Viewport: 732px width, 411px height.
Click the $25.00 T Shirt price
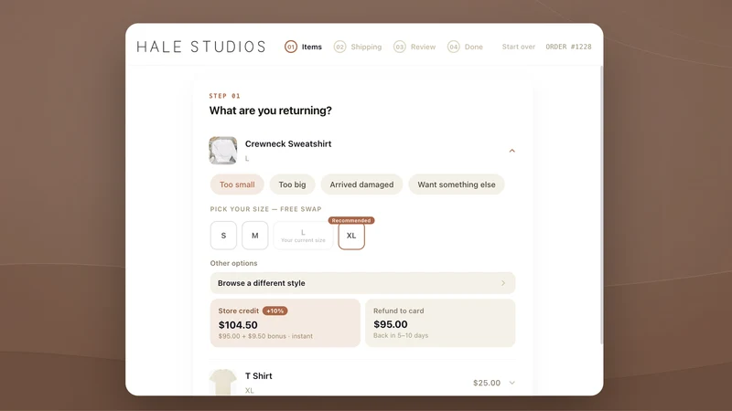[x=487, y=383]
